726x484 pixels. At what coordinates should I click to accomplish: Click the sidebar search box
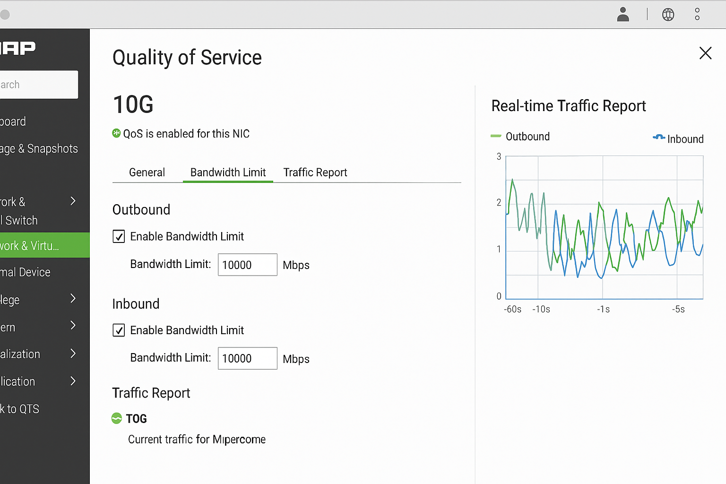click(39, 85)
